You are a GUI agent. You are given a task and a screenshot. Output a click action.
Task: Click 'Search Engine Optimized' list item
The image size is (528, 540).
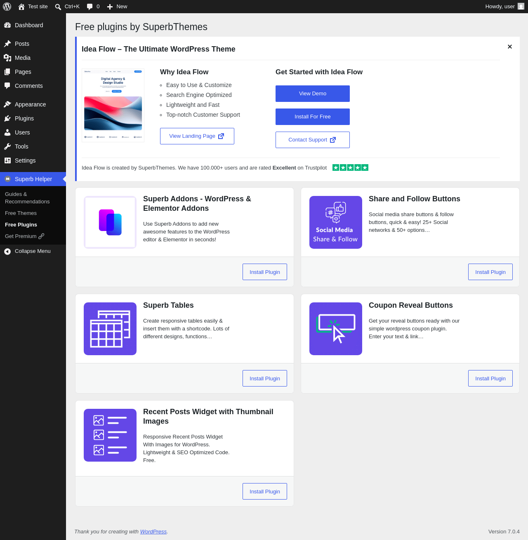[x=199, y=95]
